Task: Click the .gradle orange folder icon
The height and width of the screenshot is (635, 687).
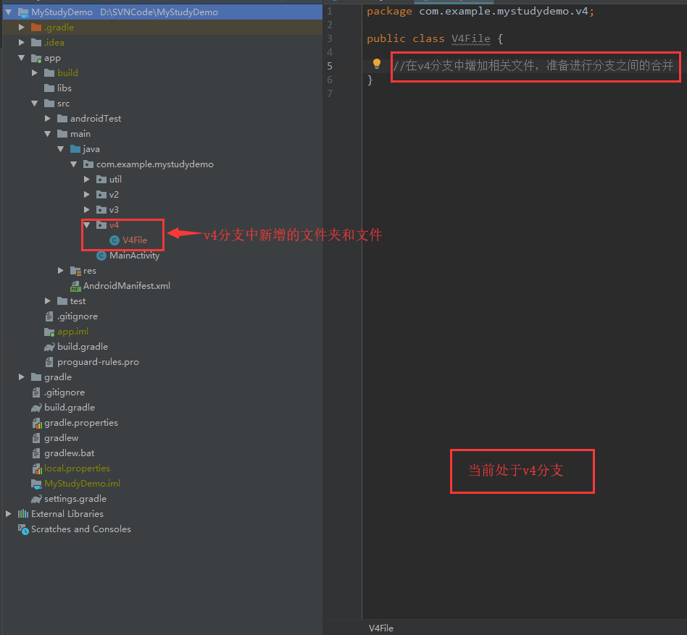Action: (36, 28)
